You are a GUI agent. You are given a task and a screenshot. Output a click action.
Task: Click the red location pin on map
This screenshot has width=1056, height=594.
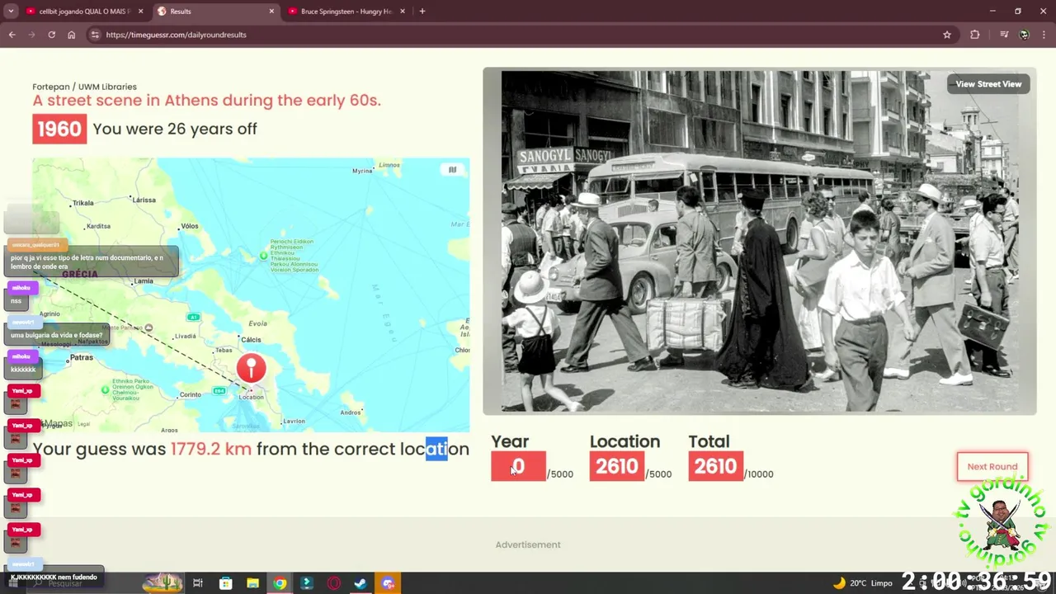(252, 369)
